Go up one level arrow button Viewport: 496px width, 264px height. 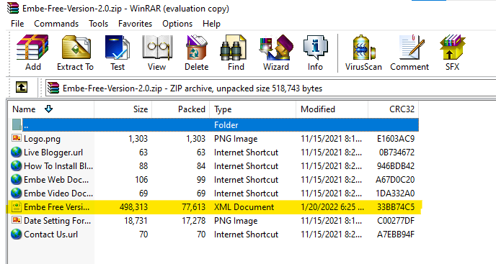22,87
